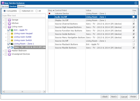
Task: Click the Cancel button
Action: point(124,97)
